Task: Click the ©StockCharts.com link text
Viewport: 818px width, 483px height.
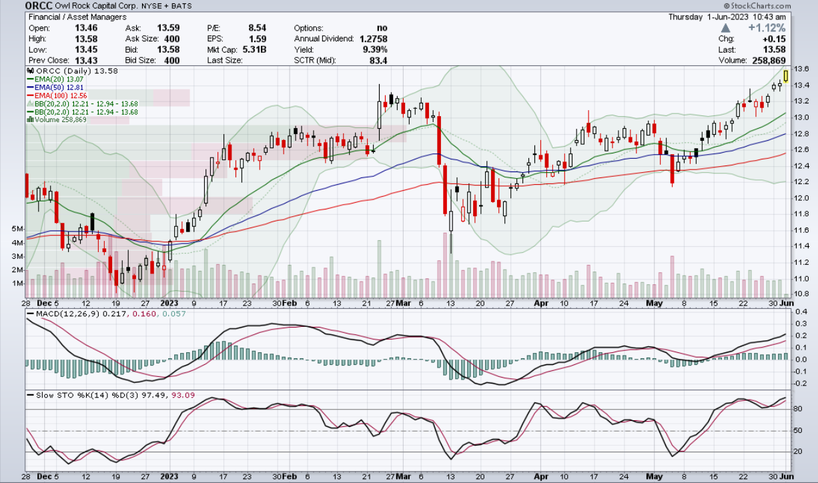Action: (x=757, y=6)
